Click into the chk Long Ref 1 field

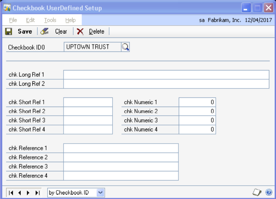click(x=166, y=75)
